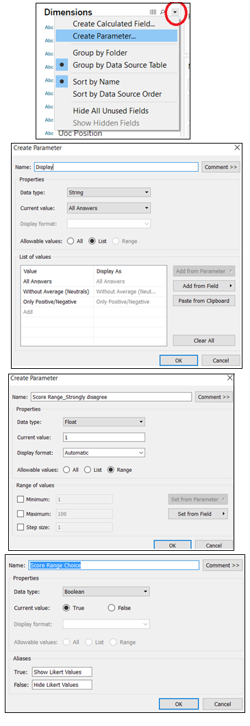Screen dimensions: 250x726
Task: Click Comment button in Score Range Choice dialog
Action: point(223,565)
